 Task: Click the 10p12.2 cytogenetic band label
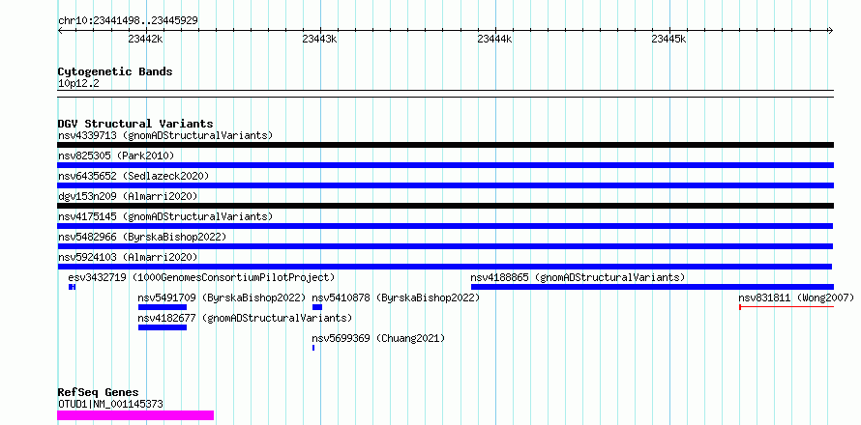(x=78, y=84)
